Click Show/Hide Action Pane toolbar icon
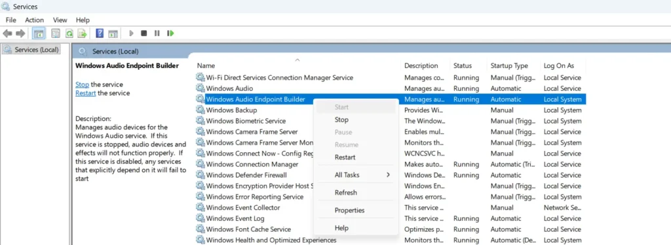This screenshot has height=245, width=671. pos(113,33)
